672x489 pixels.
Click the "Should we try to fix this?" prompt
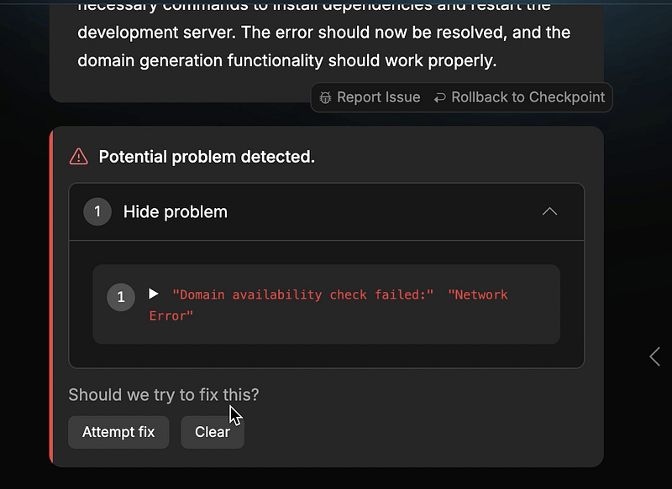click(164, 394)
